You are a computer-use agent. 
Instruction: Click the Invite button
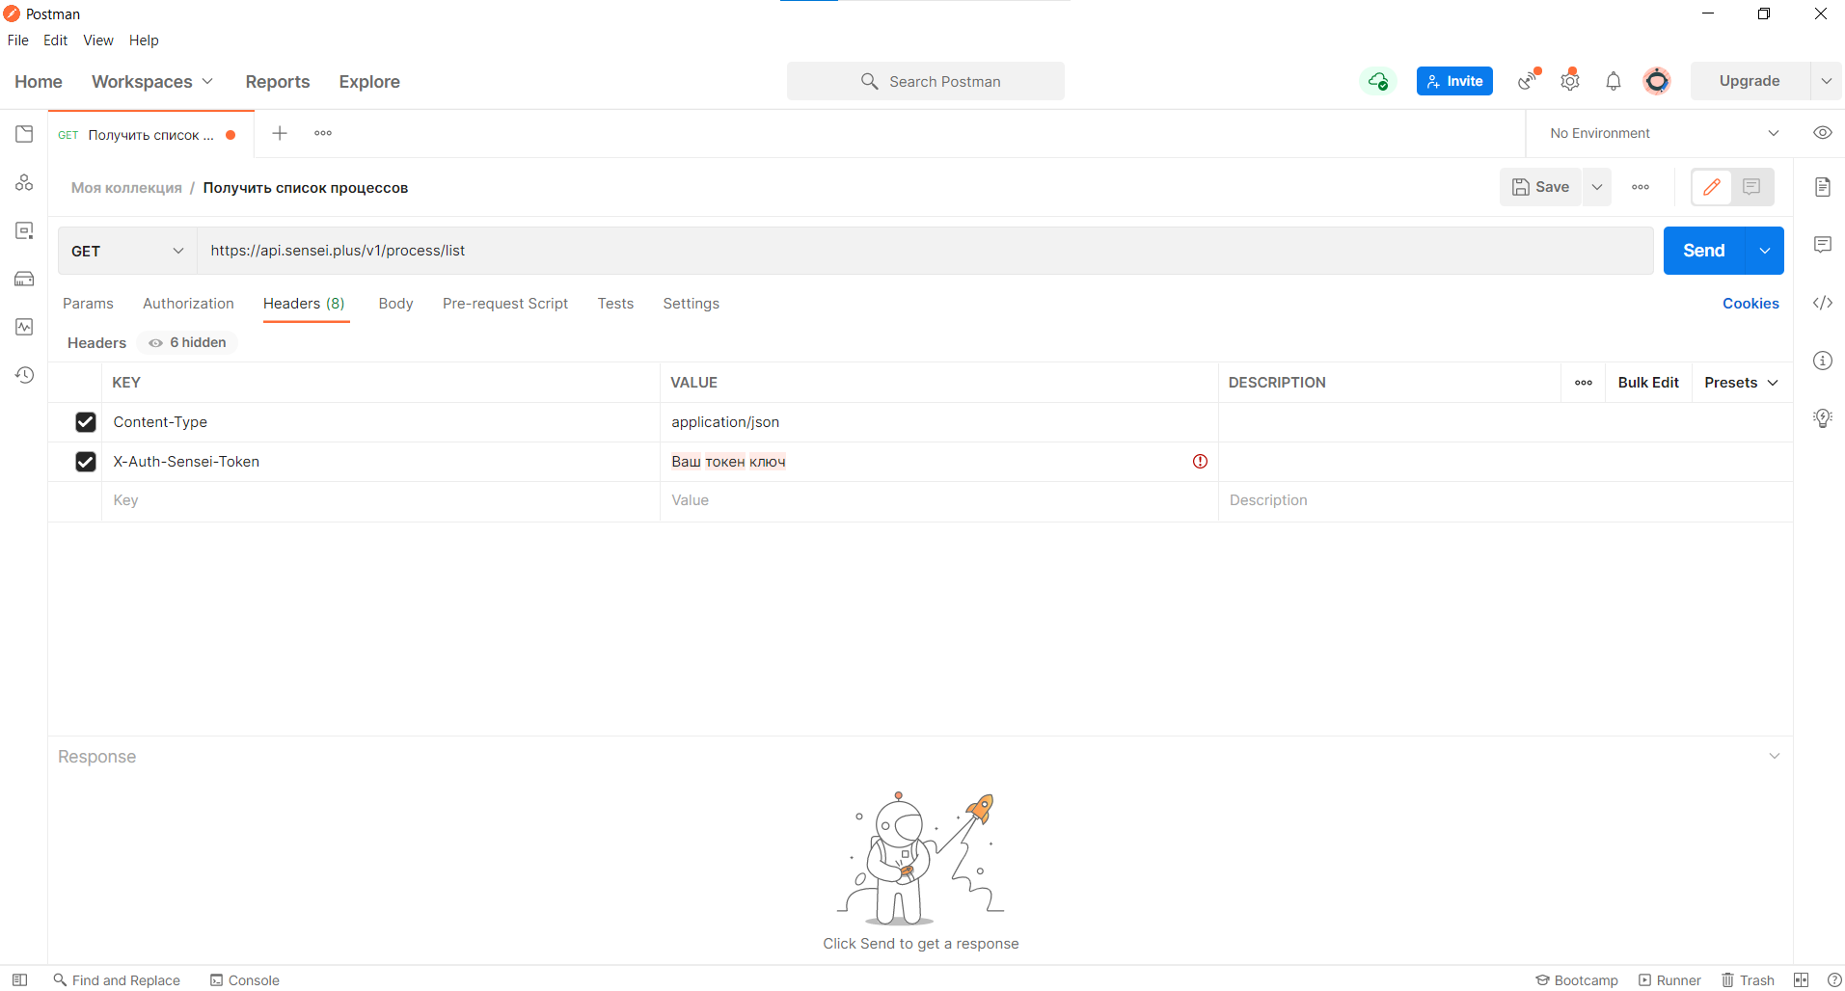(x=1454, y=81)
